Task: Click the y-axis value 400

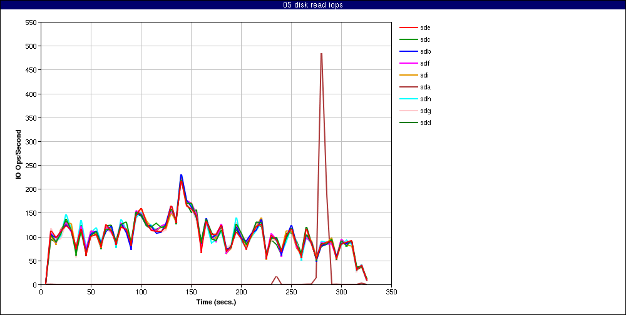Action: (33, 94)
